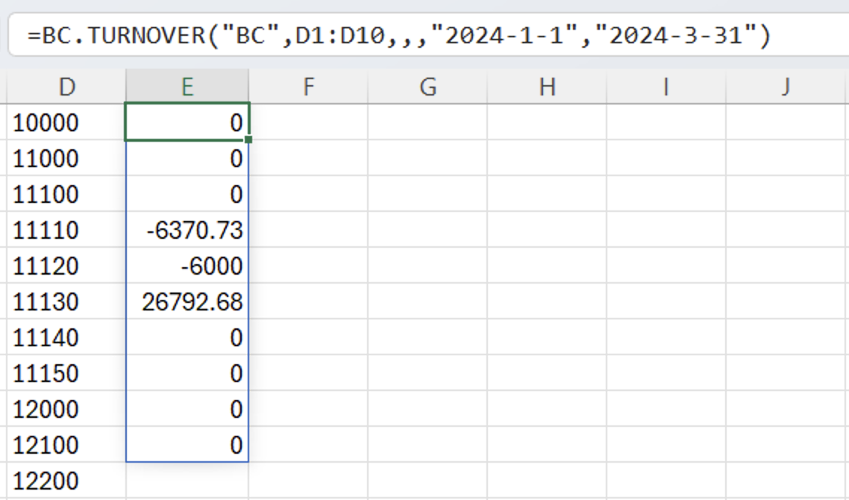Image resolution: width=849 pixels, height=500 pixels.
Task: Click the column E cell beside 11140
Action: (187, 338)
